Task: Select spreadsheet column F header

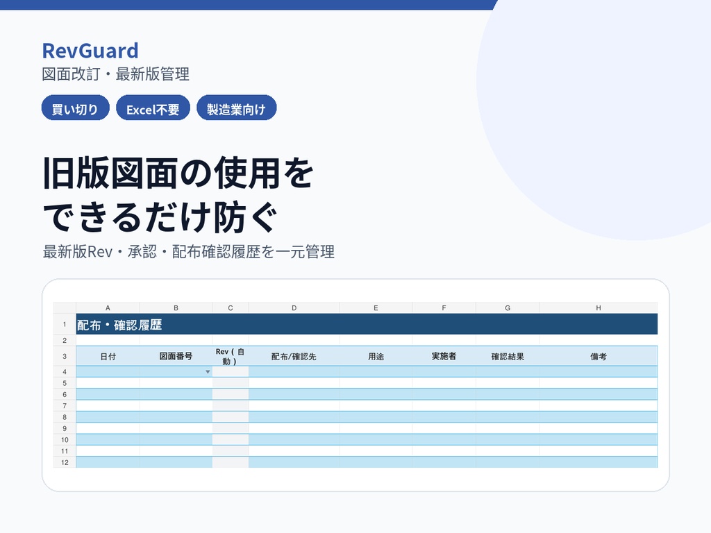Action: point(444,307)
